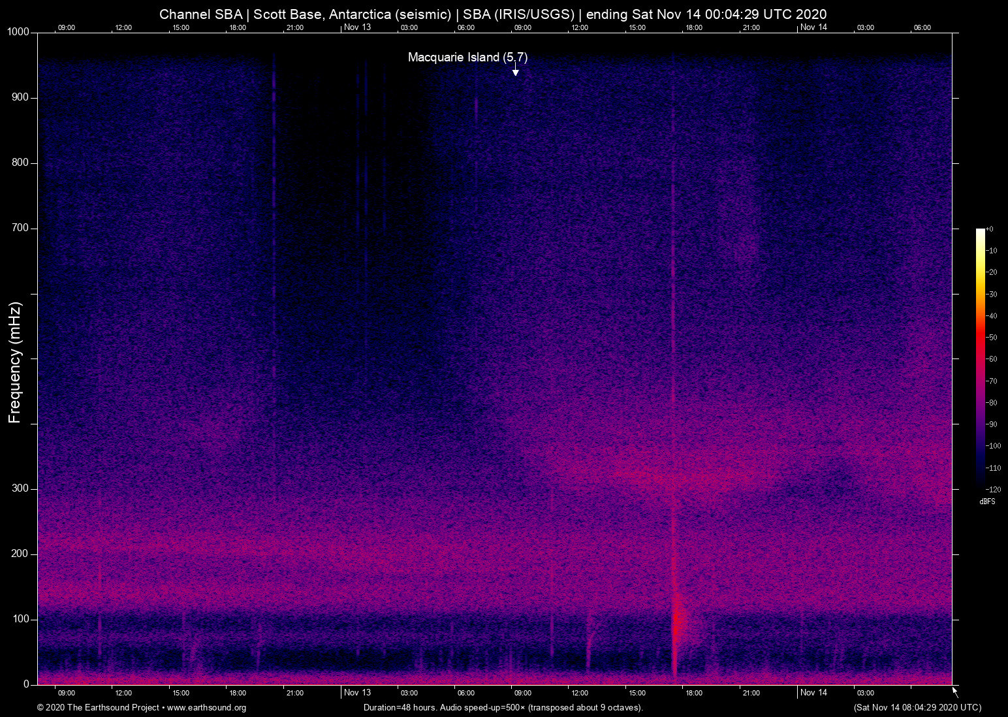Click the Duration=48 hours footer text
Screen dimensions: 1008x717
pos(503,708)
